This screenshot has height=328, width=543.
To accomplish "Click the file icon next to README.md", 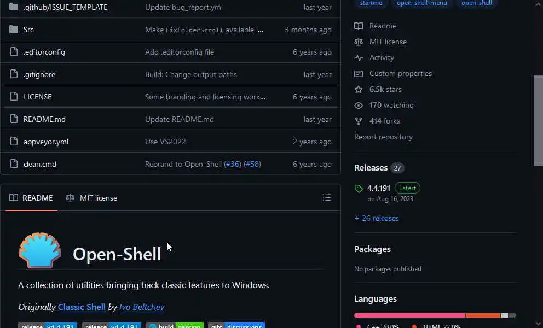I will (x=14, y=119).
